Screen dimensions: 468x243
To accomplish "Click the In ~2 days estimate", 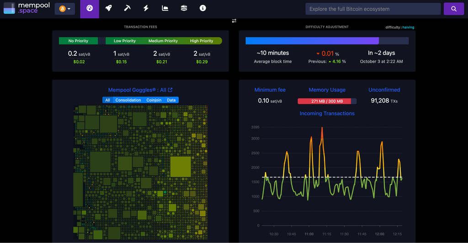I will tap(382, 53).
